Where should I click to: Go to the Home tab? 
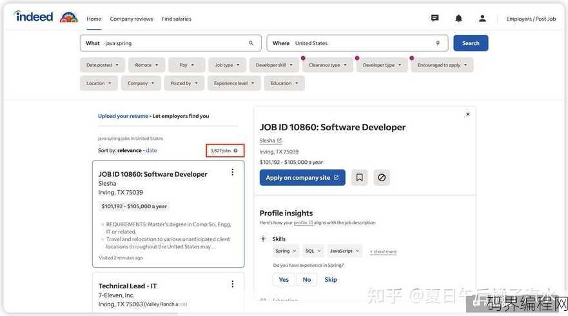[94, 19]
